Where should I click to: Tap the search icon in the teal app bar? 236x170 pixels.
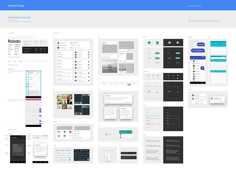223,43
